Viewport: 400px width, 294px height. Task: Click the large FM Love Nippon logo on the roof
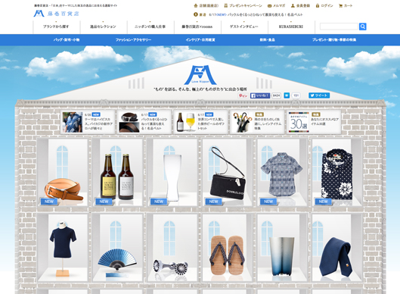(x=200, y=75)
